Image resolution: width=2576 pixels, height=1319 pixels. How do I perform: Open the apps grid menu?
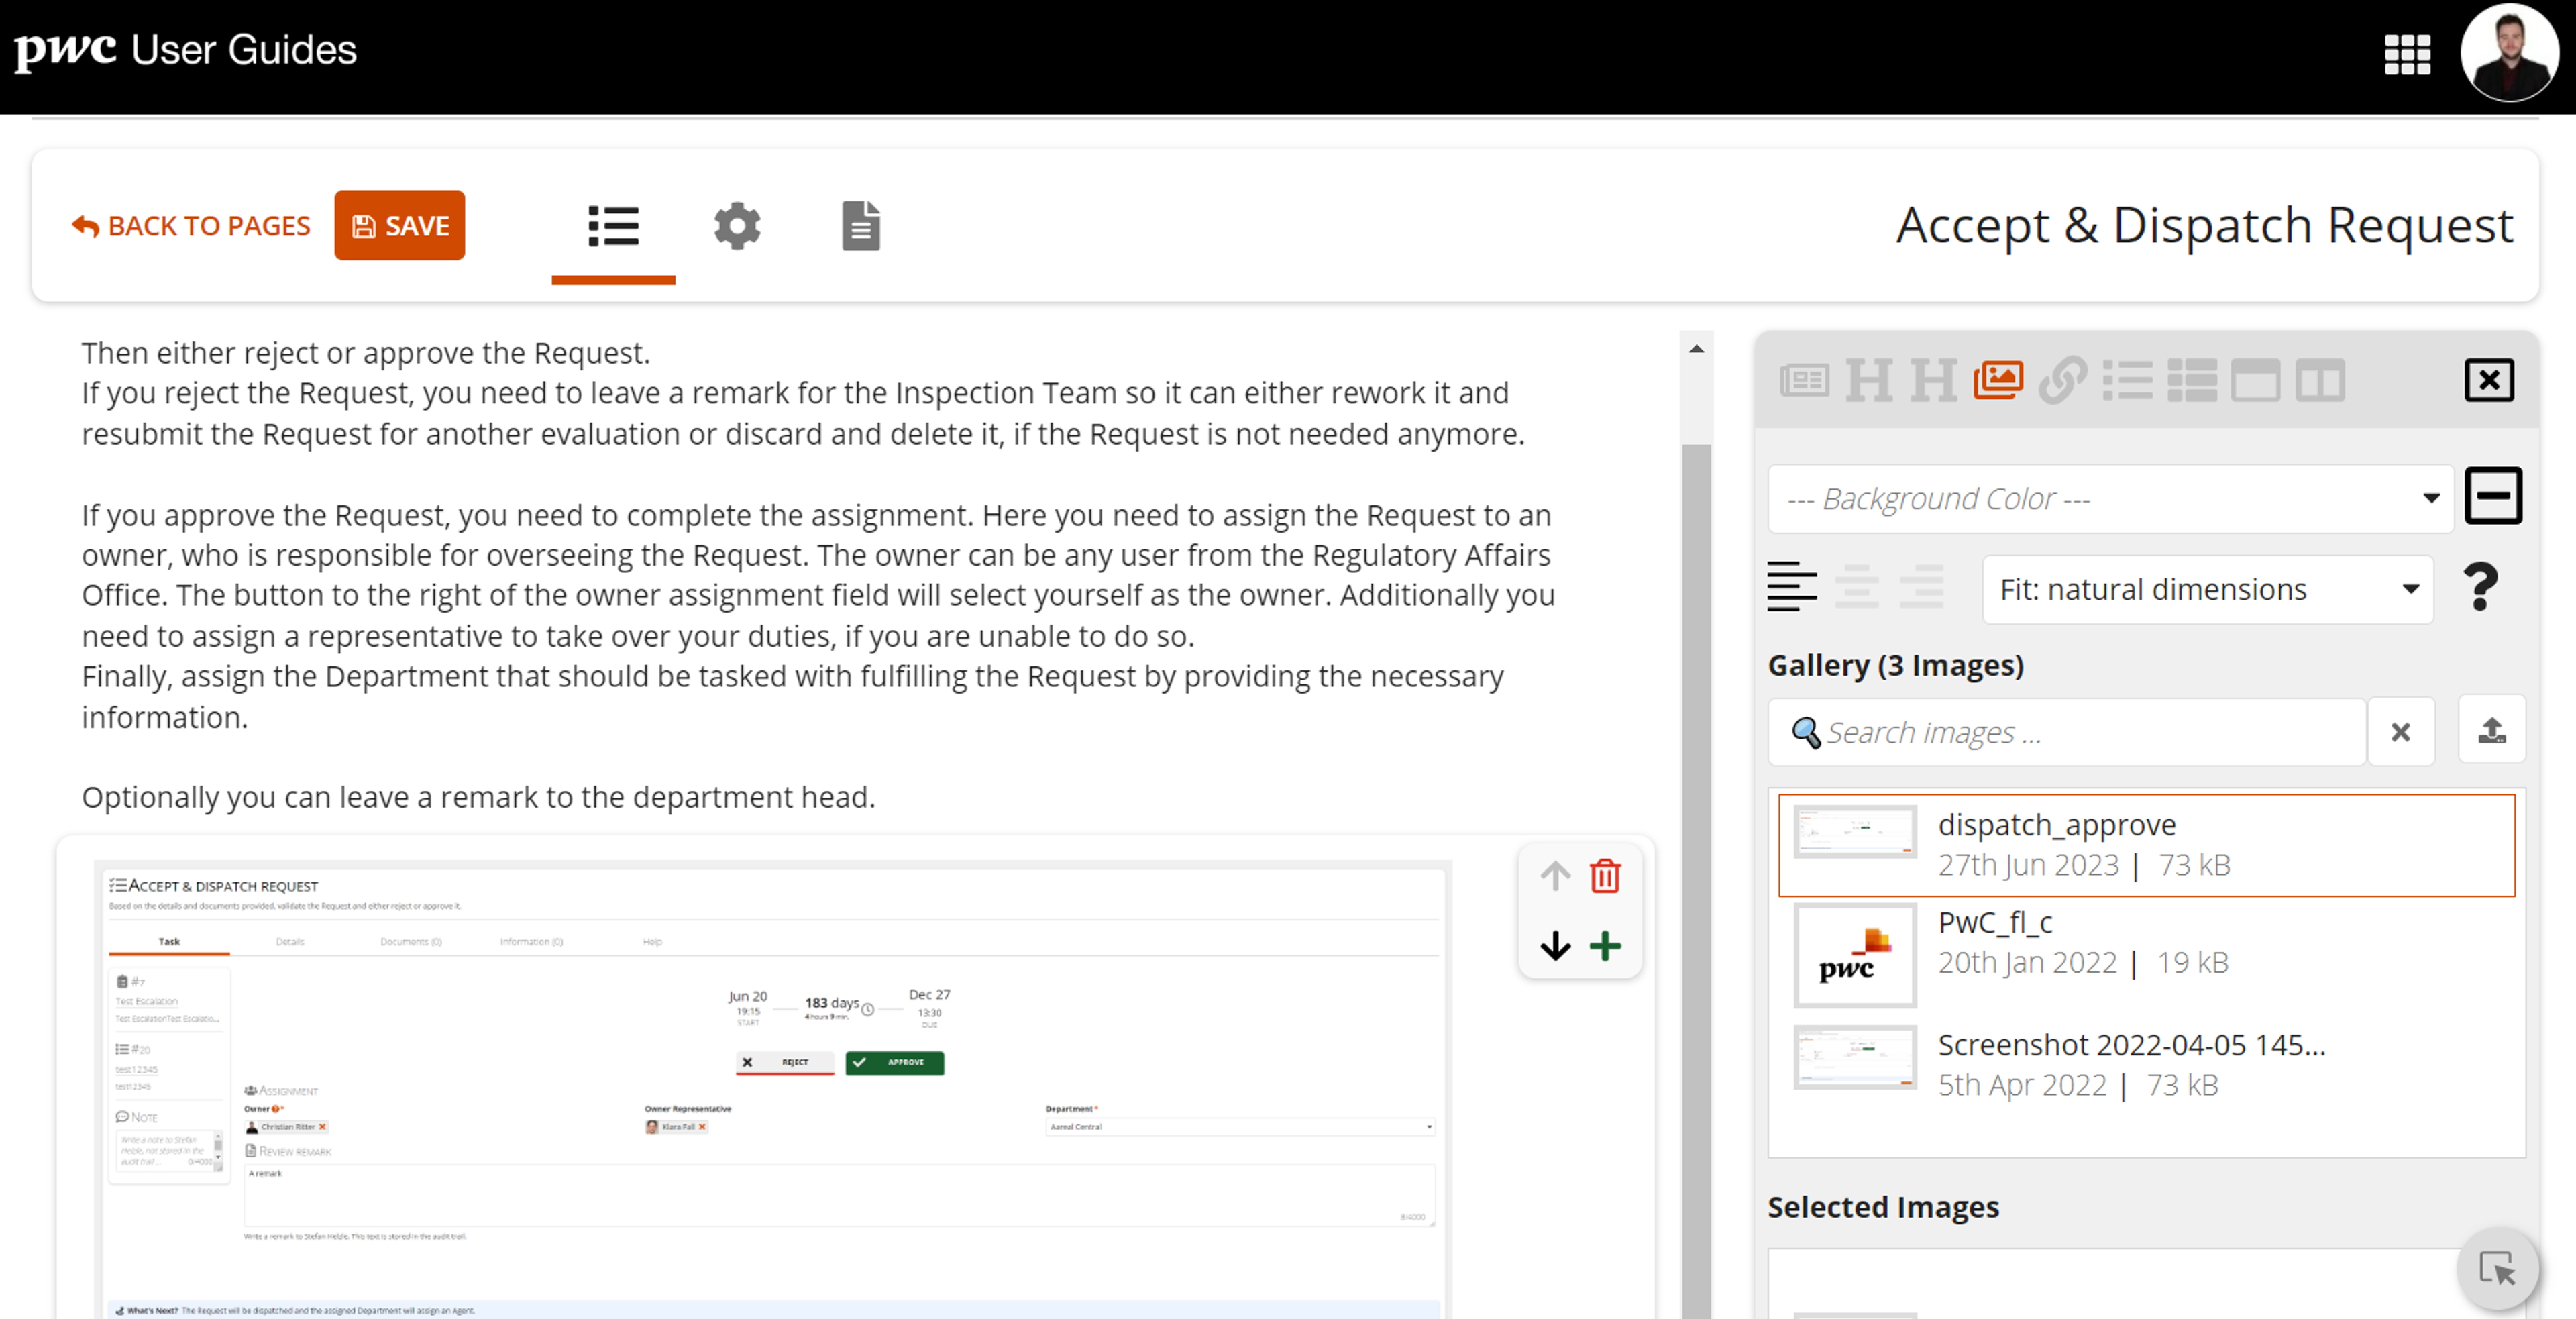point(2407,54)
